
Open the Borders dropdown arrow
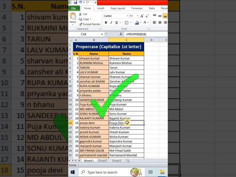pyautogui.click(x=131, y=22)
